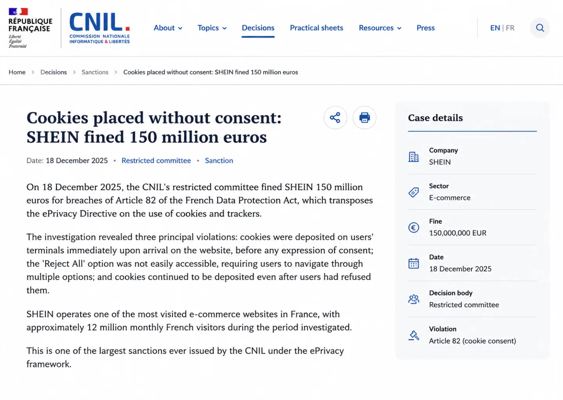This screenshot has width=563, height=400.
Task: Click the CNIL logo
Action: coord(99,28)
